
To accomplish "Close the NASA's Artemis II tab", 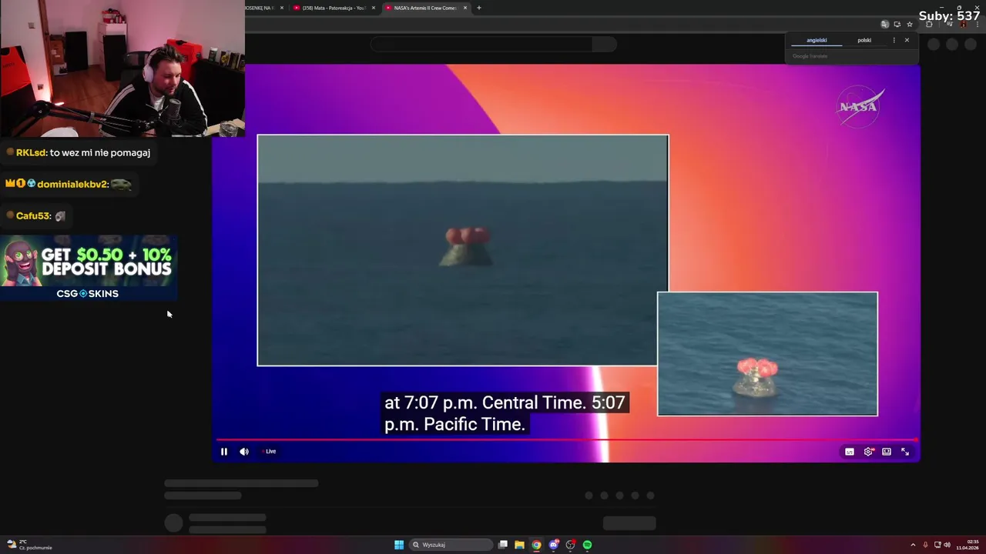I will coord(464,8).
